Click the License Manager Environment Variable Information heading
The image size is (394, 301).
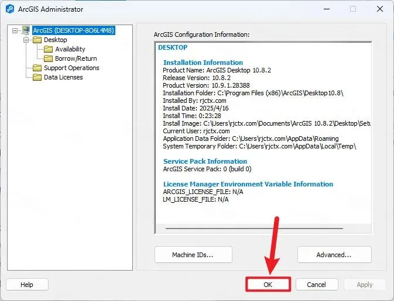(248, 184)
